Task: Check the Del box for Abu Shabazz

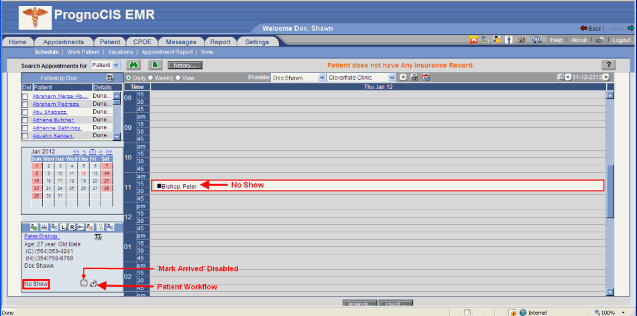Action: [25, 112]
